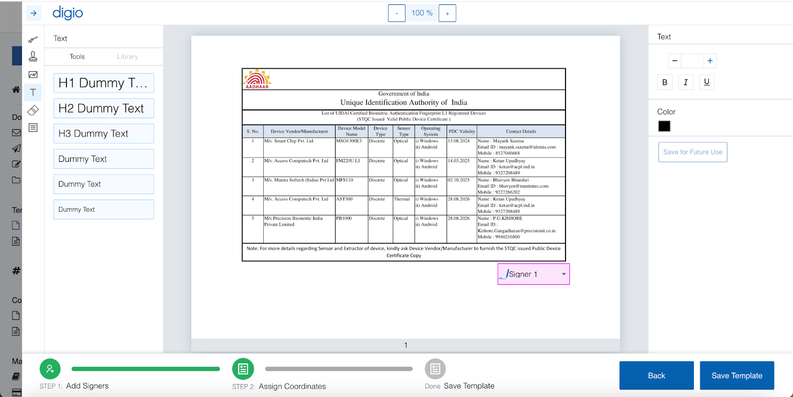
Task: Click the Aadhaar logo in the document
Action: [x=257, y=79]
